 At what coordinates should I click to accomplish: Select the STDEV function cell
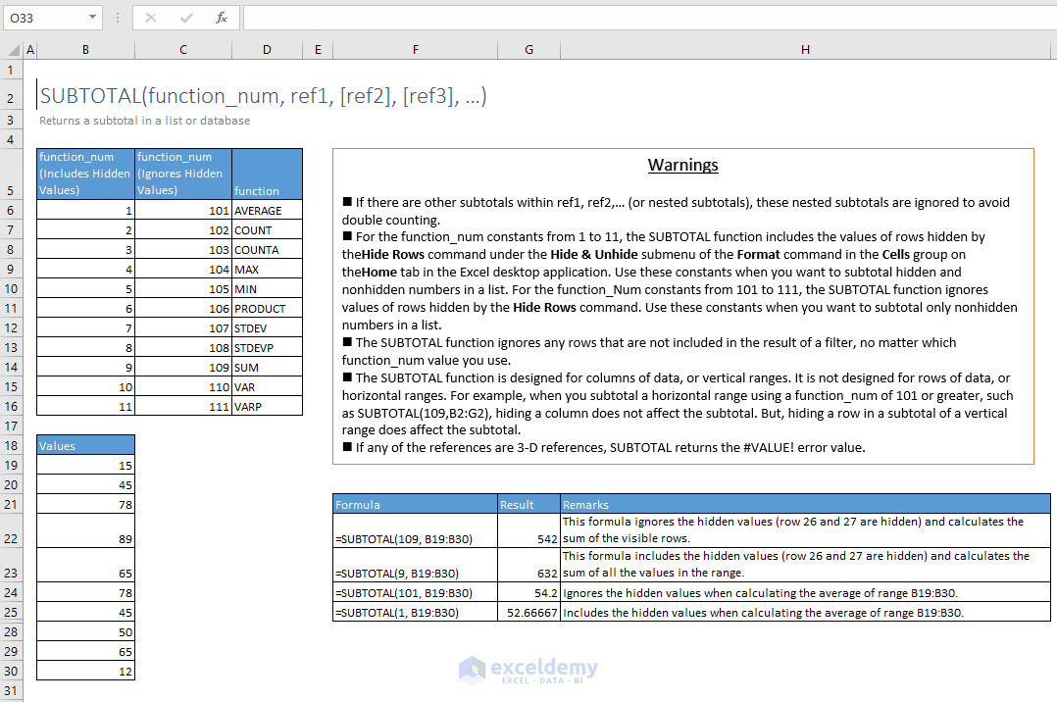coord(267,327)
